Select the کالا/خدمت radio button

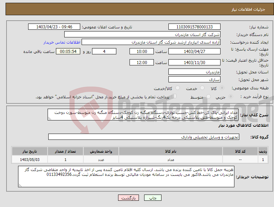point(177,88)
